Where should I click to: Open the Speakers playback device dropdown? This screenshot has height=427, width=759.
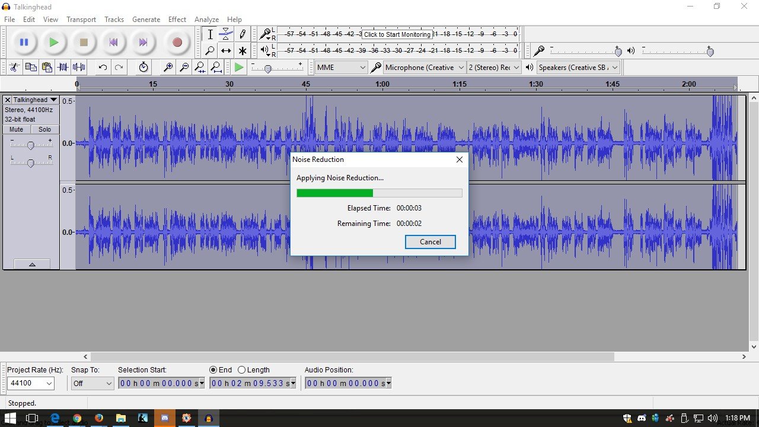click(x=578, y=68)
